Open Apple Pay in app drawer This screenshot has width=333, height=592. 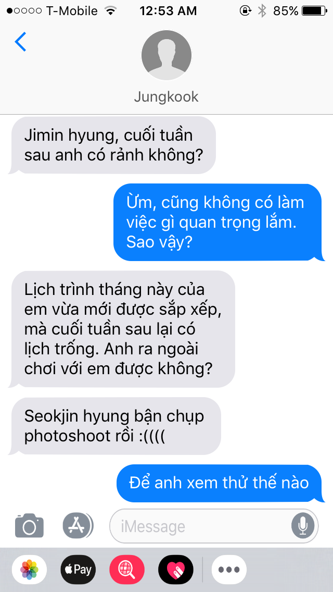click(x=78, y=570)
